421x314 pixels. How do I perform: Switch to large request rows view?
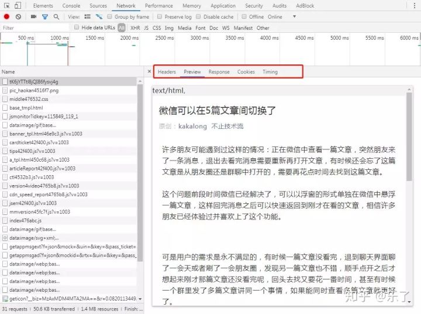[x=88, y=16]
